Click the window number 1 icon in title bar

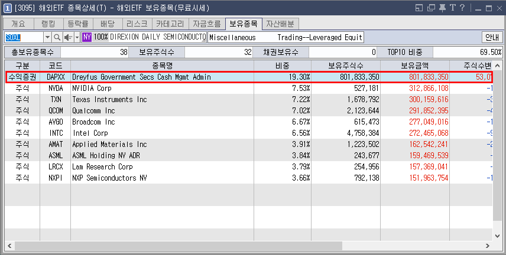pyautogui.click(x=8, y=8)
